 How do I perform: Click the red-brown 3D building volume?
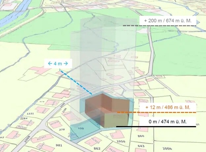99,105
